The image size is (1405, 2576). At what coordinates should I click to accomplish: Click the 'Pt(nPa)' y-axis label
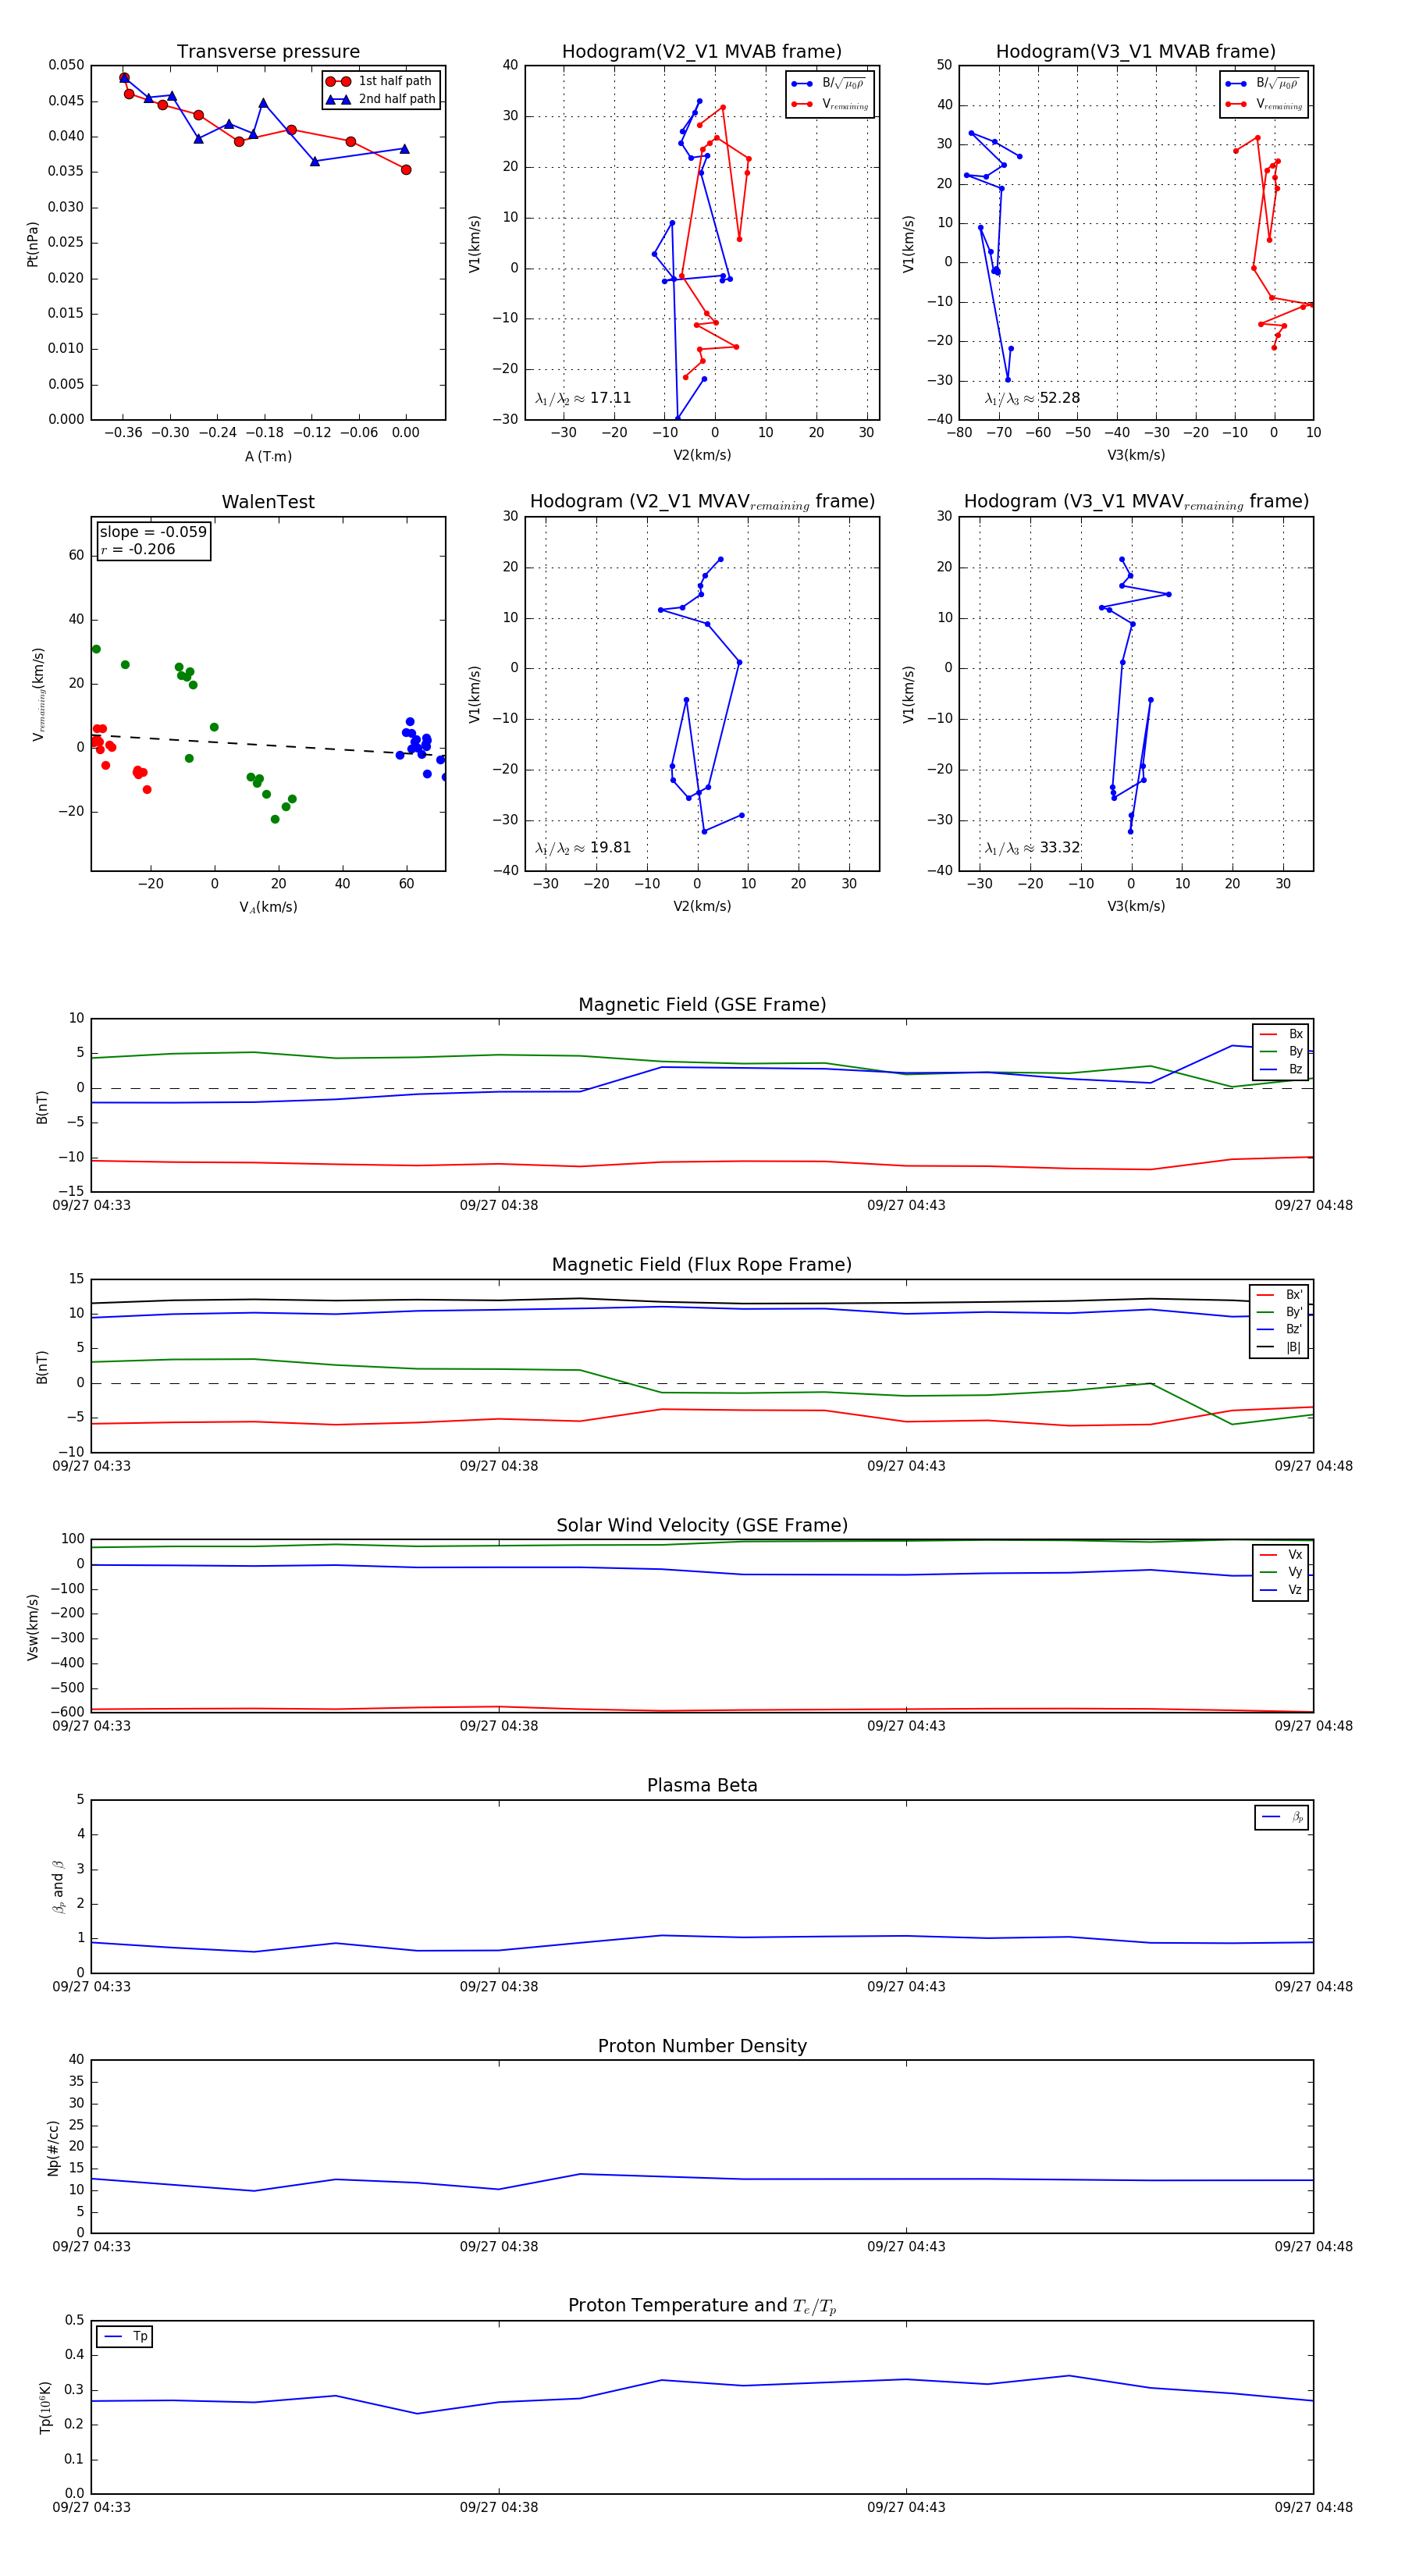[x=32, y=243]
